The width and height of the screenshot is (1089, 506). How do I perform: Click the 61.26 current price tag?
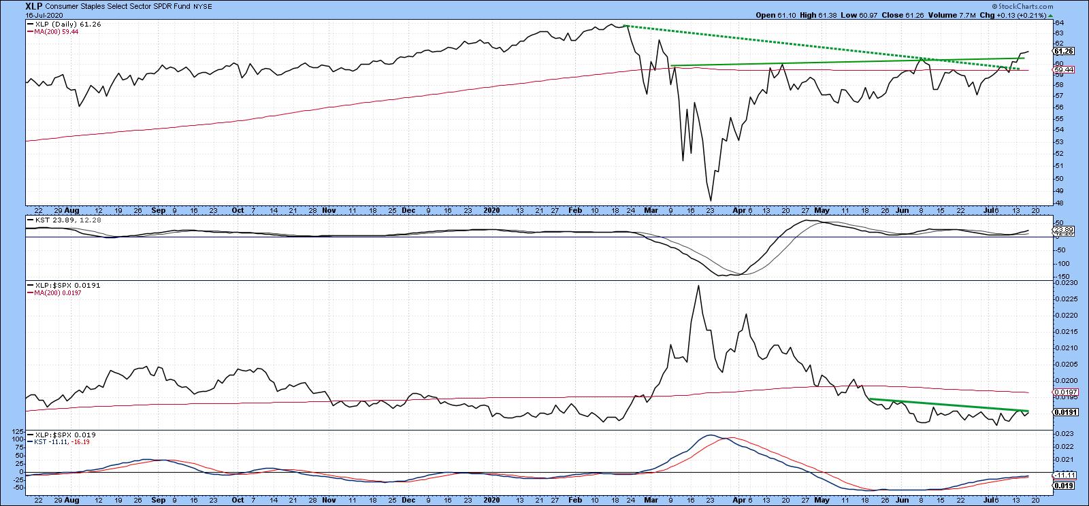[1062, 51]
